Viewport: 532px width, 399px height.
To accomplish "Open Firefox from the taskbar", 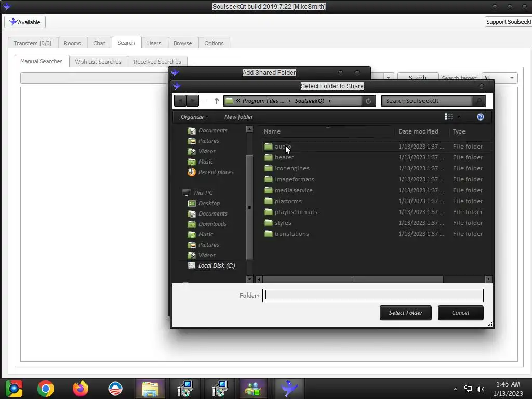I will coord(81,389).
